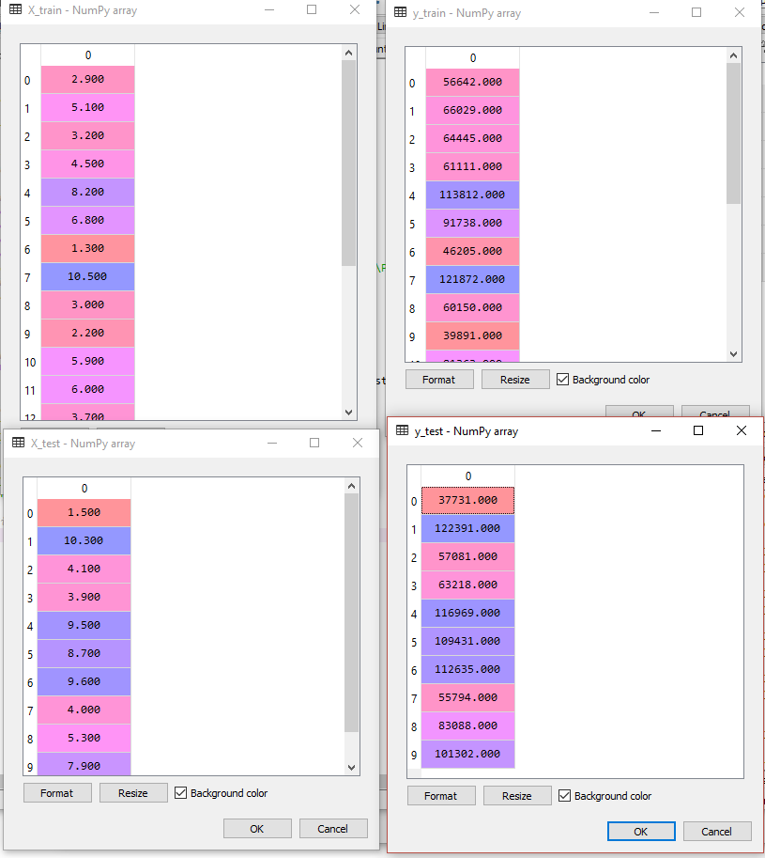Click the y_train scrollbar down arrow
This screenshot has height=858, width=765.
(x=734, y=352)
